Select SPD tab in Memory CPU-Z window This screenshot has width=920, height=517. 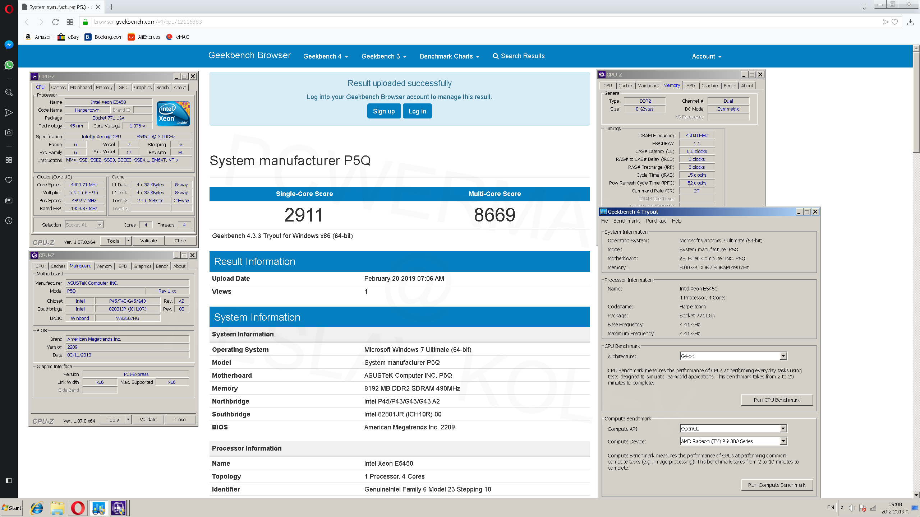click(x=690, y=85)
